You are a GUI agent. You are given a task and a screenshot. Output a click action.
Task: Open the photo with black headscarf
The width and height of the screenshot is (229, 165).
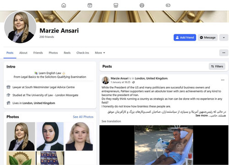pyautogui.click(x=50, y=136)
